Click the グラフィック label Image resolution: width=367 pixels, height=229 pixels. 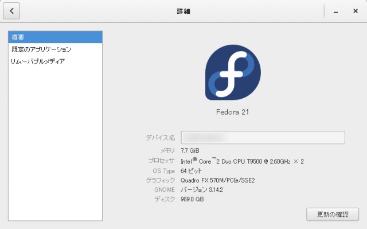pyautogui.click(x=161, y=180)
